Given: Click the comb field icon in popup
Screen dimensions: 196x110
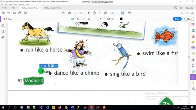Looking at the screenshot, I should (x=53, y=66).
